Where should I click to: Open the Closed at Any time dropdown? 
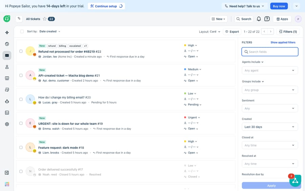click(270, 145)
